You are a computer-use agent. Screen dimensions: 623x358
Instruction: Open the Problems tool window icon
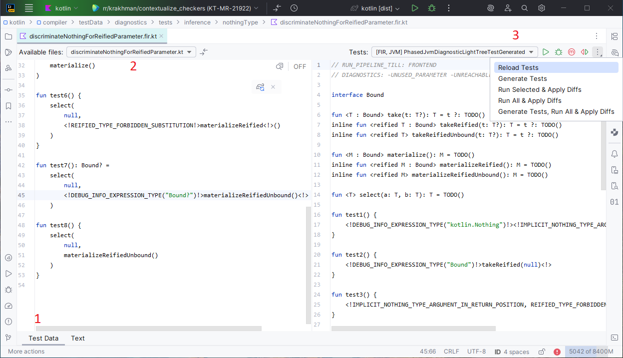coord(8,322)
